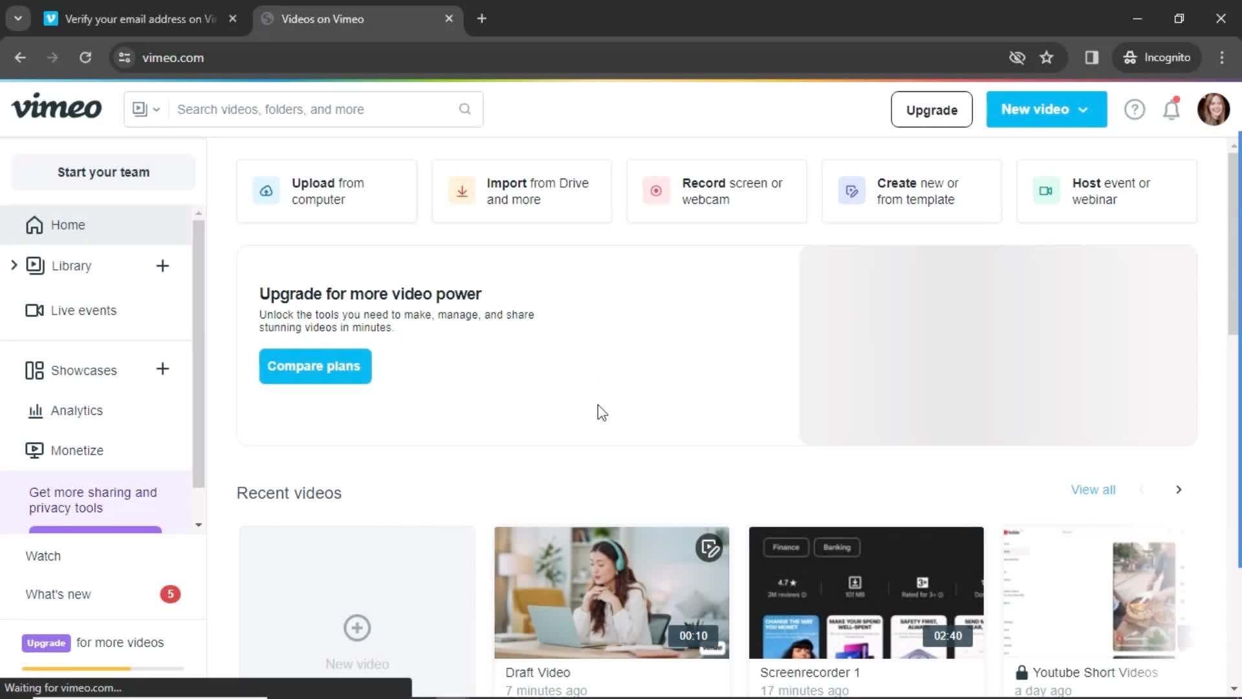Click the Analytics sidebar icon

[x=34, y=410]
